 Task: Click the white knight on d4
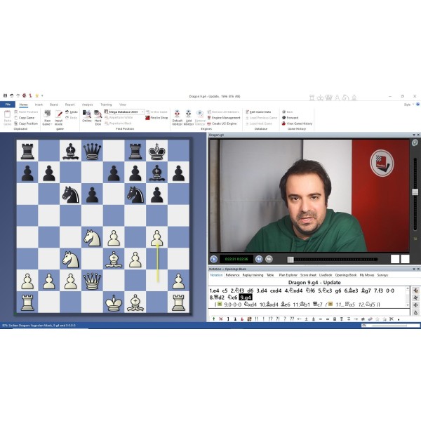92,237
